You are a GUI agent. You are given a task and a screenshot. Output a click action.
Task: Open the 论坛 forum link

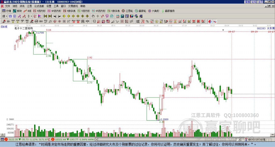(254, 2)
